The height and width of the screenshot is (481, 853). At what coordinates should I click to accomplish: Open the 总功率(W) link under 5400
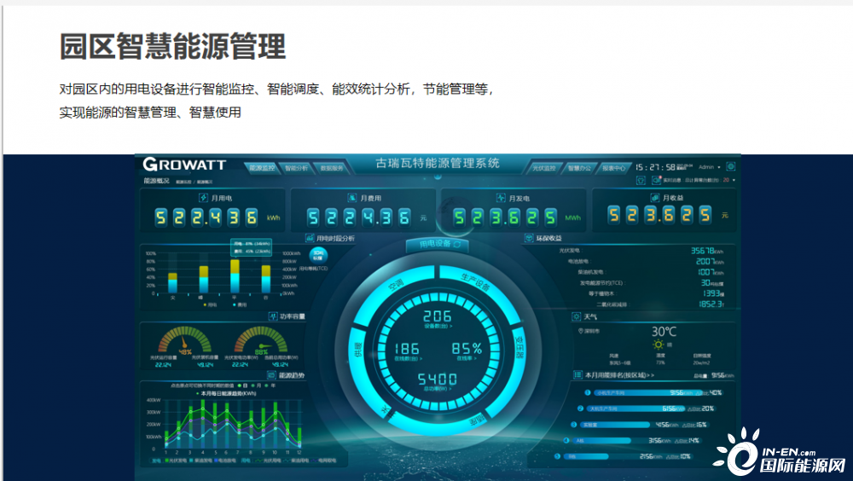(438, 389)
